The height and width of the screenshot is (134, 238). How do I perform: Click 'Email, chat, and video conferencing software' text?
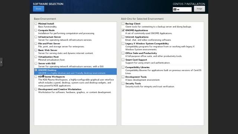point(148,40)
